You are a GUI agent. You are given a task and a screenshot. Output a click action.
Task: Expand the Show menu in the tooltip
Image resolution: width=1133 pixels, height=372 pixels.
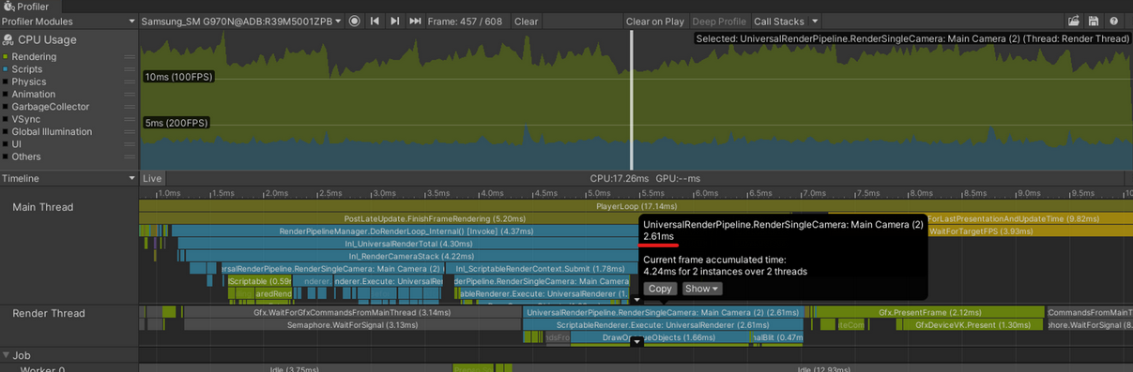702,289
